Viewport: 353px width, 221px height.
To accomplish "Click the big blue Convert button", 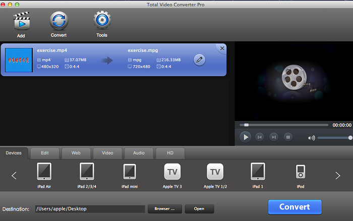I will [x=295, y=207].
